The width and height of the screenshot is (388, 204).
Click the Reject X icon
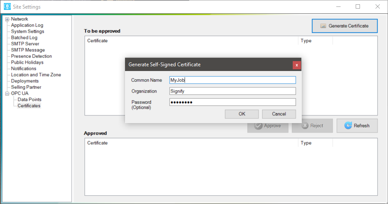tap(305, 126)
